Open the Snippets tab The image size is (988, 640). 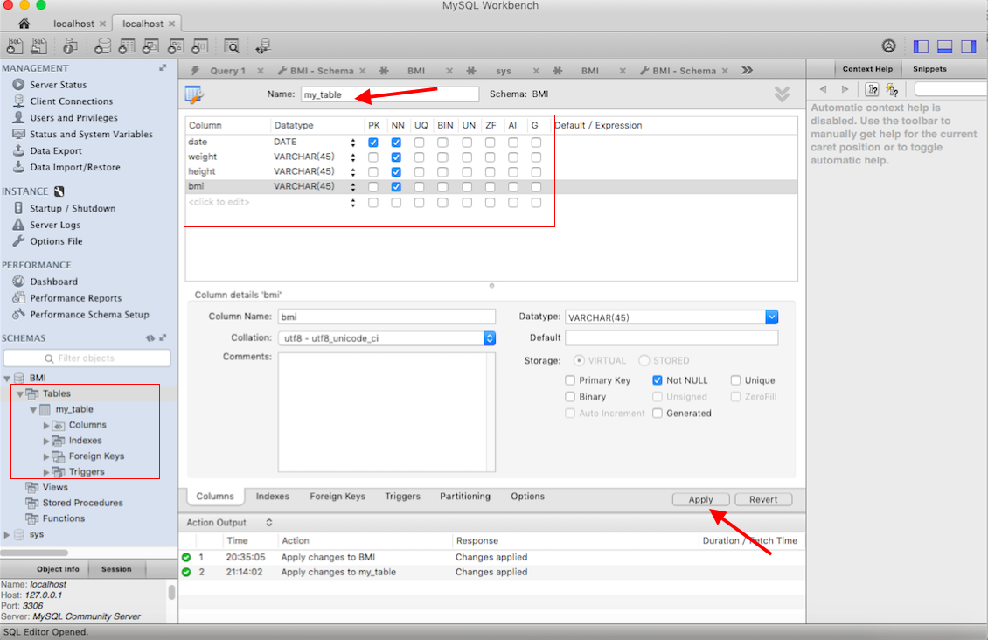coord(929,69)
